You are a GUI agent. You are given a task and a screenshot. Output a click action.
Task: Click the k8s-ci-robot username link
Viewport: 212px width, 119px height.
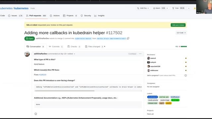pos(32,25)
